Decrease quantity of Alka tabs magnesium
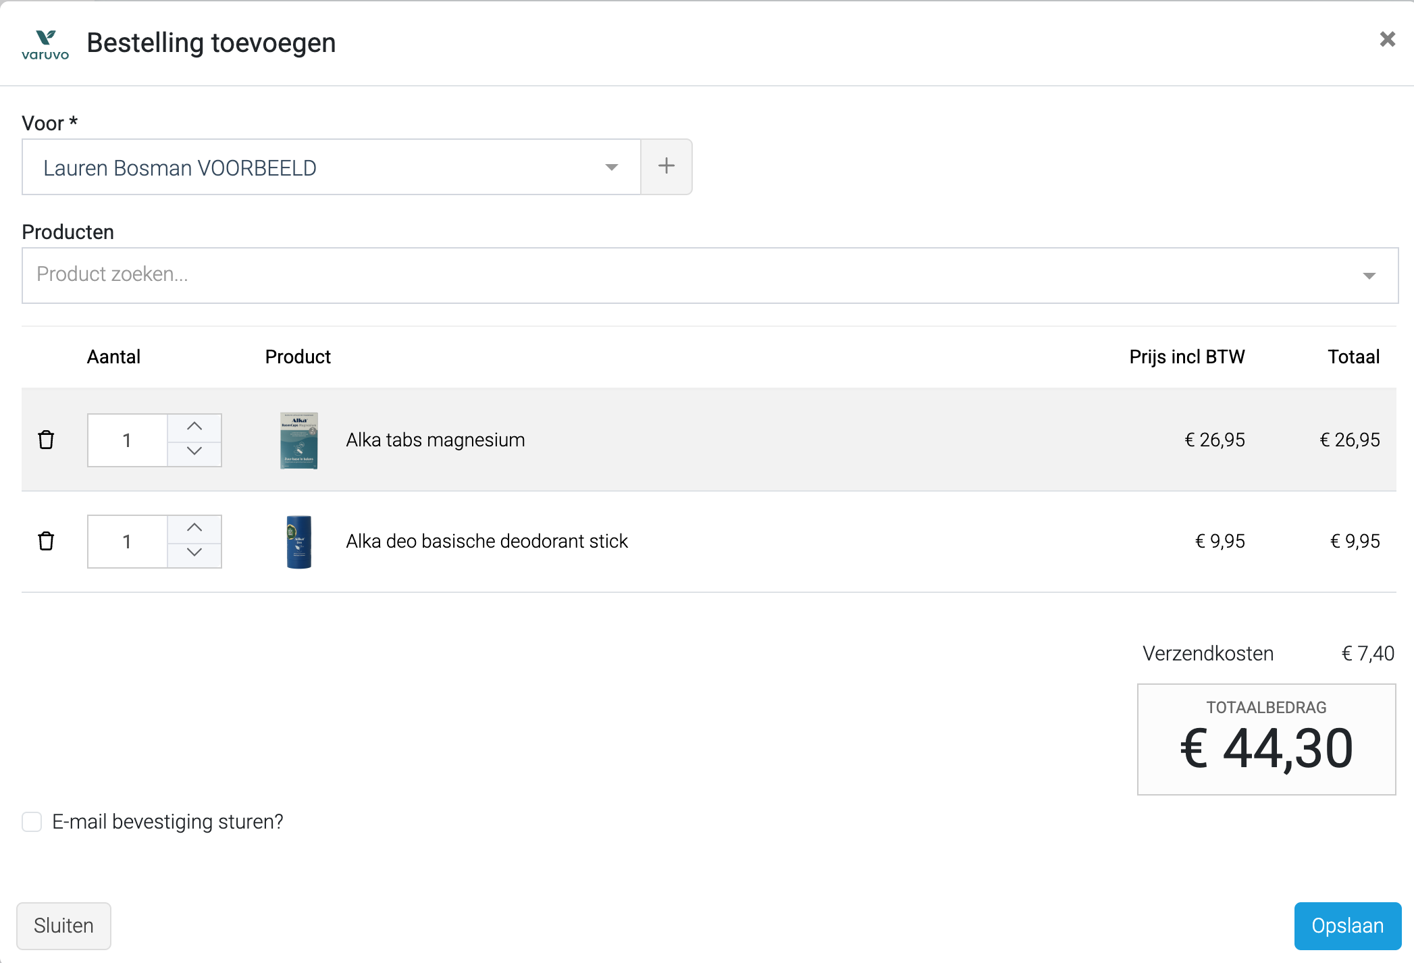 tap(194, 452)
